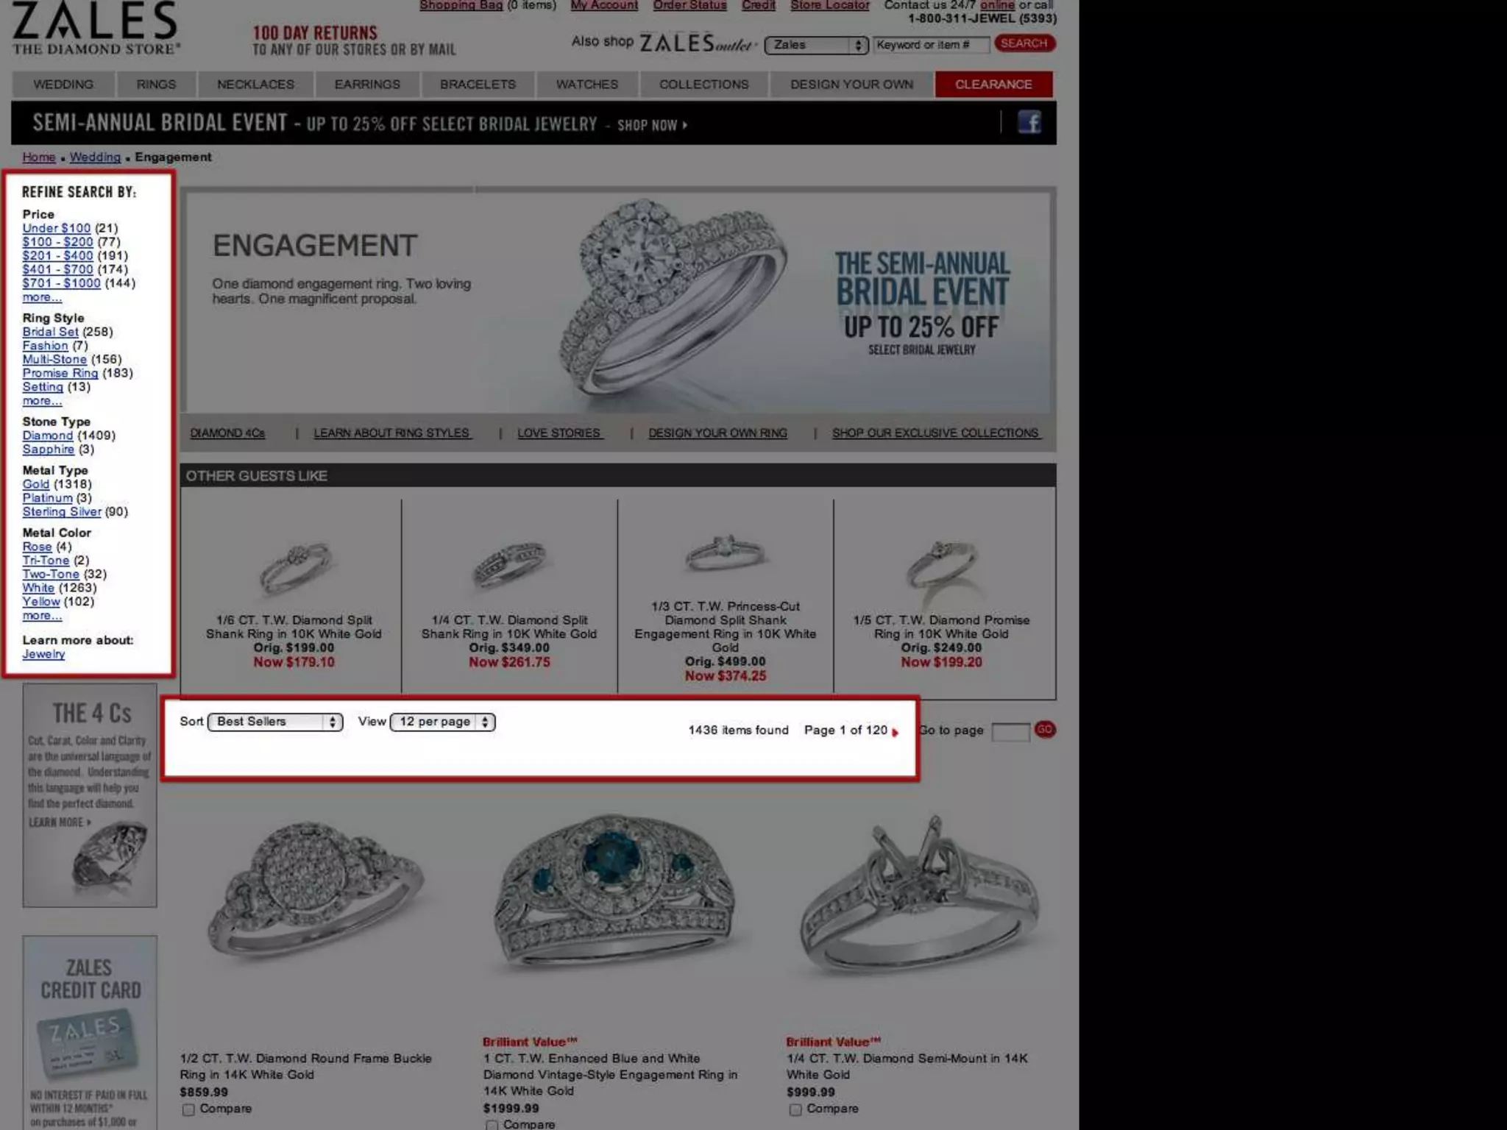Click the Zales logo

pyautogui.click(x=96, y=28)
